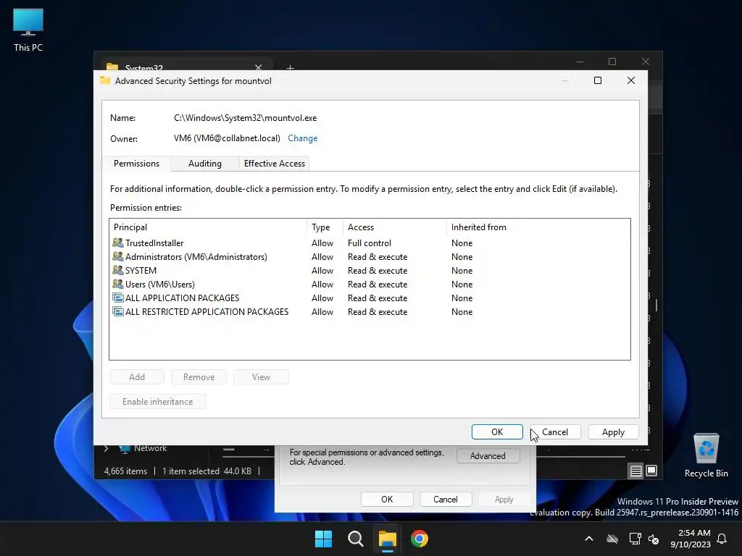This screenshot has width=742, height=556.
Task: Click the Remove permission button
Action: click(199, 376)
